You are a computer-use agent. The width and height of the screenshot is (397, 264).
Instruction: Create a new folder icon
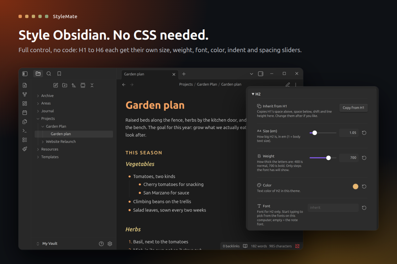[65, 85]
